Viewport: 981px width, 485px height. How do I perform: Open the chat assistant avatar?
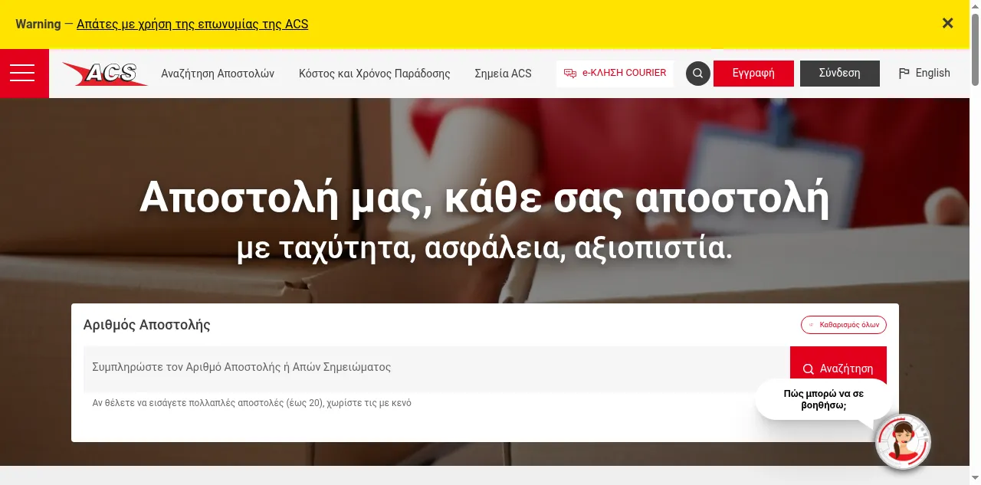(903, 442)
